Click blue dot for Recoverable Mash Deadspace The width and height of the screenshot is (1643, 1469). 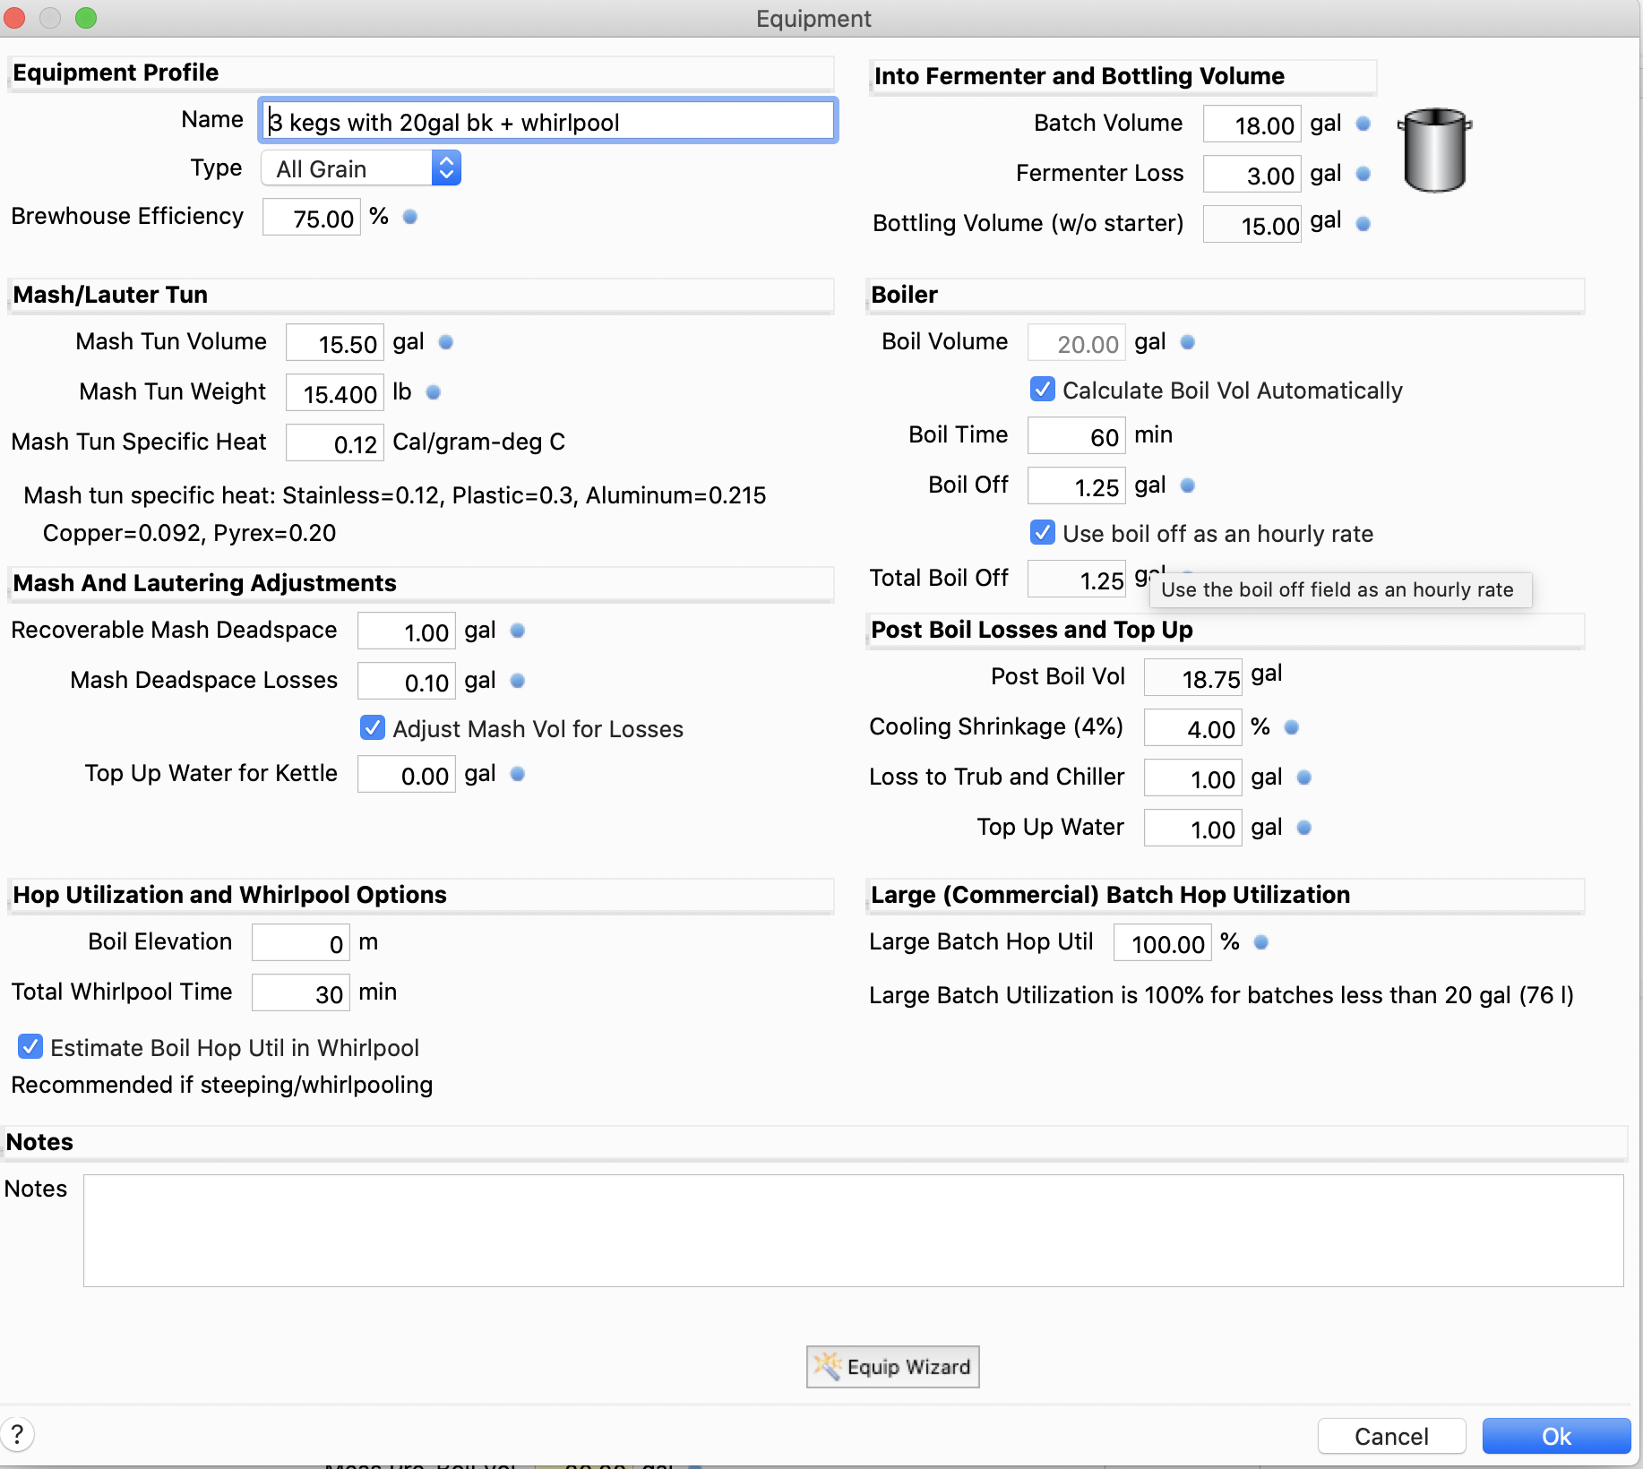tap(518, 631)
